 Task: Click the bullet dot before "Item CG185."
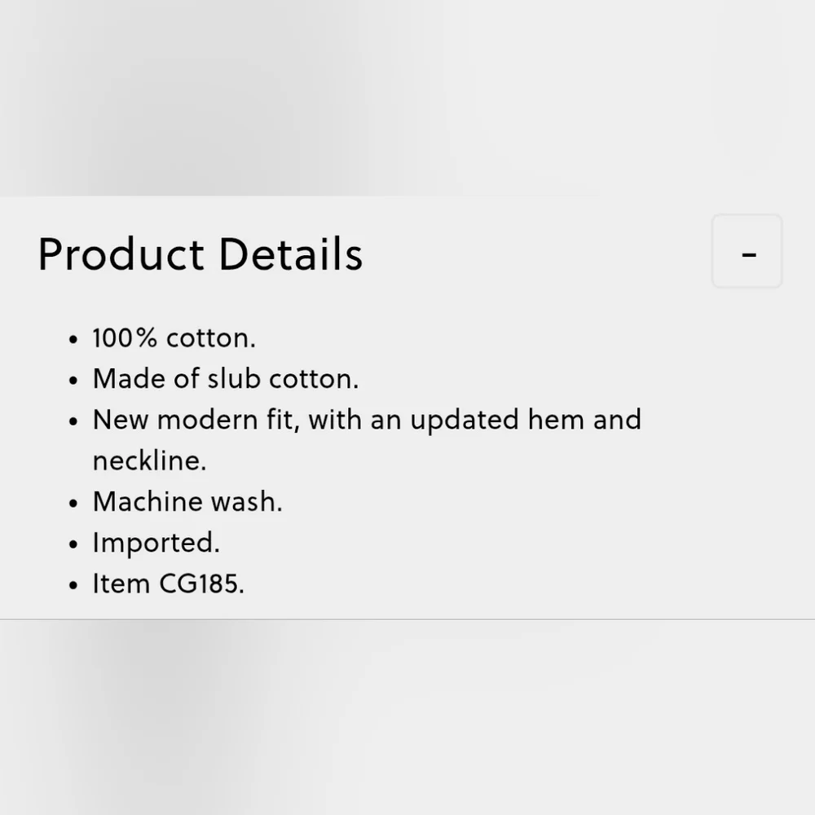tap(73, 585)
